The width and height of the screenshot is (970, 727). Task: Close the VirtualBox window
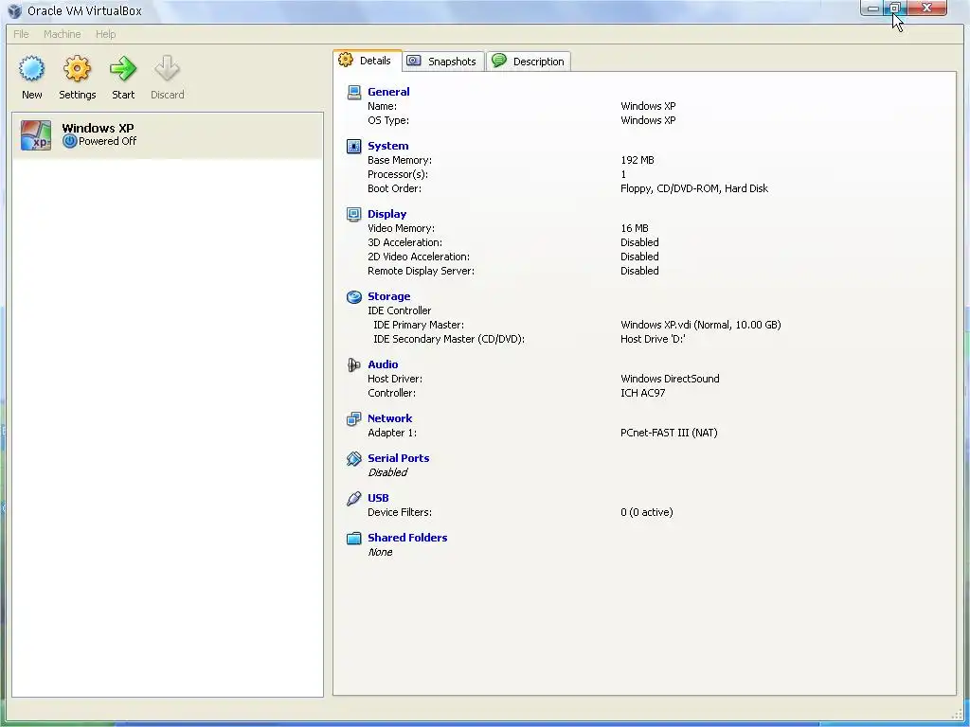click(926, 8)
